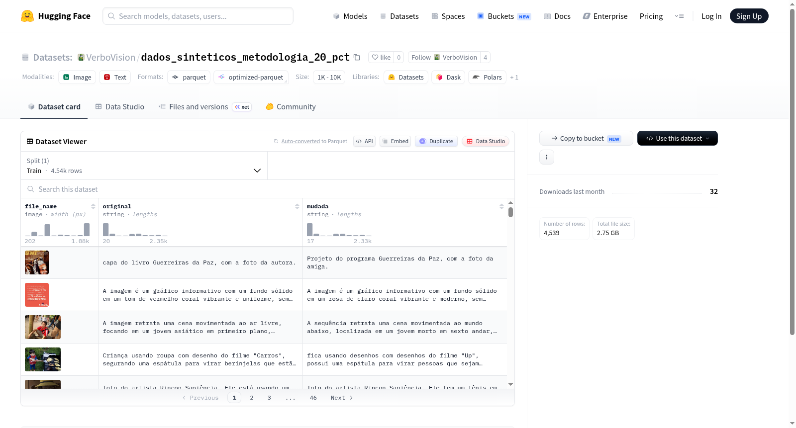
Task: Open the three-dot more options button
Action: [547, 157]
